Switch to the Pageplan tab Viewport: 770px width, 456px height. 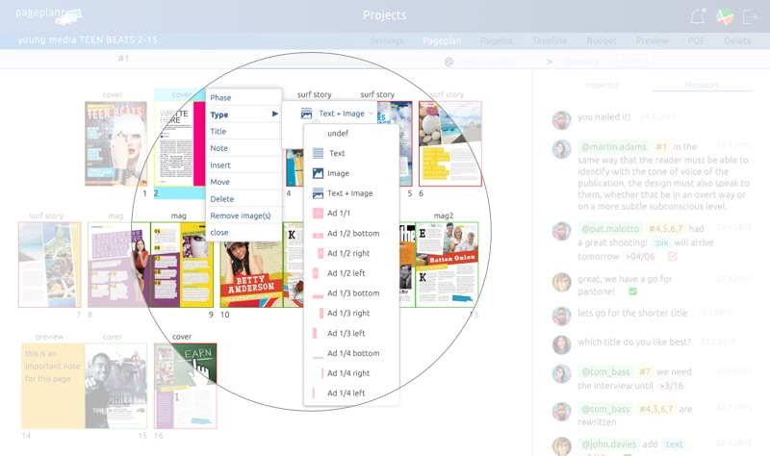click(442, 40)
